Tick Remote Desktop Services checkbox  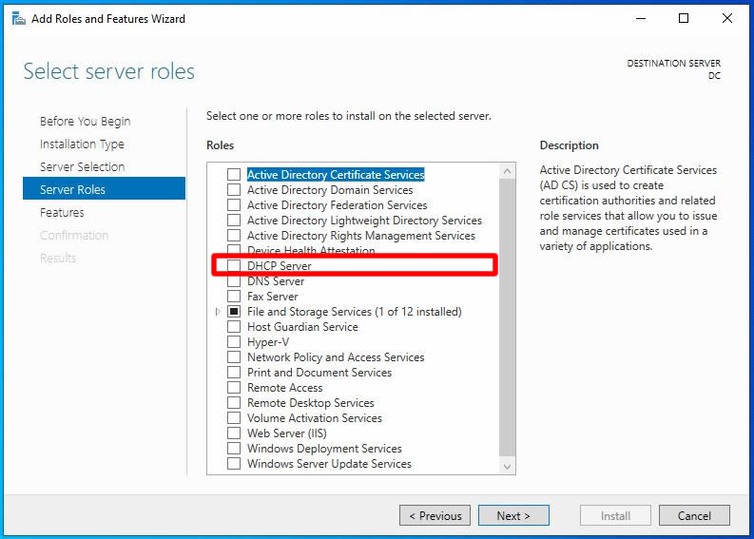coord(234,403)
